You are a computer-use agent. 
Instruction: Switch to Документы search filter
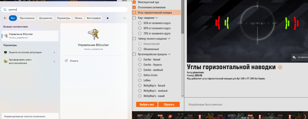46,18
